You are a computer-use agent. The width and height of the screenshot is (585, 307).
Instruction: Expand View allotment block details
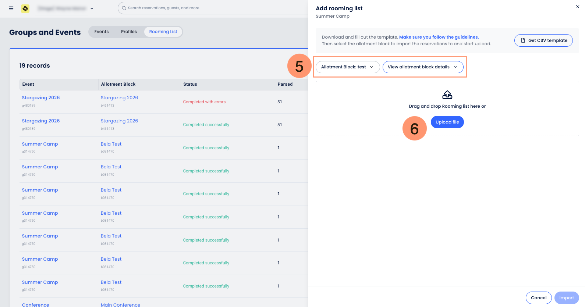tap(423, 67)
